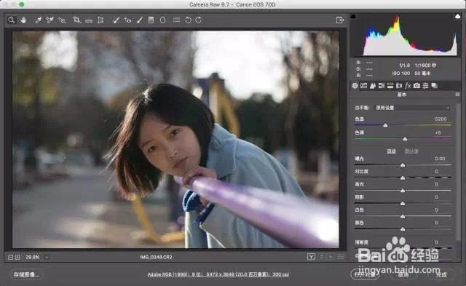Select the Hand tool
The height and width of the screenshot is (286, 466).
(x=23, y=20)
